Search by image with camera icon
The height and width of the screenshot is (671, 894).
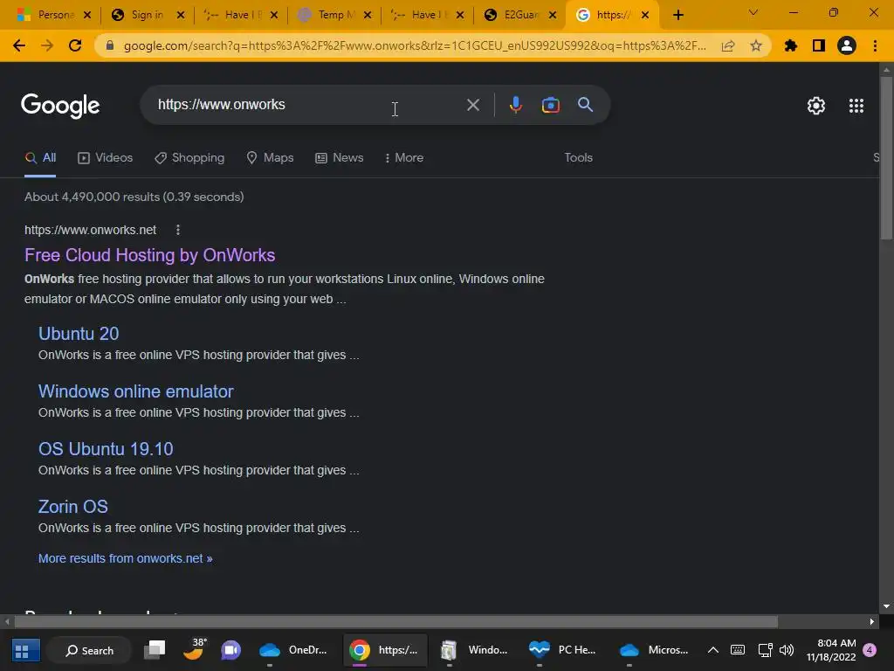(550, 105)
